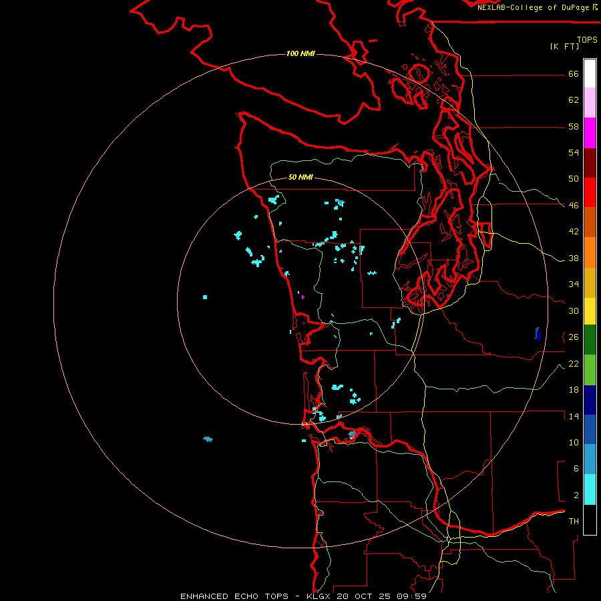Click the 14 legend value
Screen dimensions: 601x601
(x=574, y=416)
